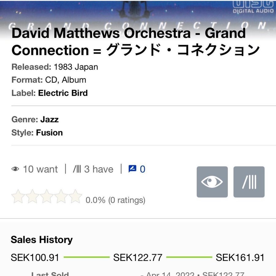Image resolution: width=276 pixels, height=276 pixels.
Task: Rate the release five stars
Action: point(75,197)
